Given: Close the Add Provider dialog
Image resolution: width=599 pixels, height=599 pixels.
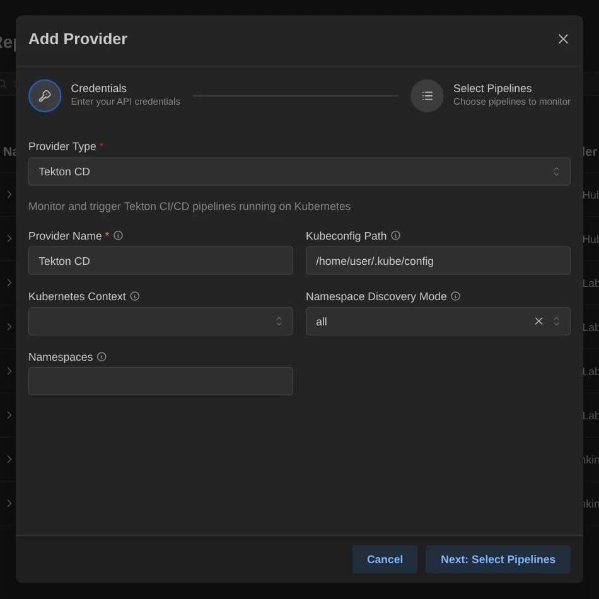Looking at the screenshot, I should (x=562, y=39).
